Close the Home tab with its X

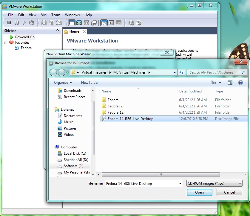84,31
